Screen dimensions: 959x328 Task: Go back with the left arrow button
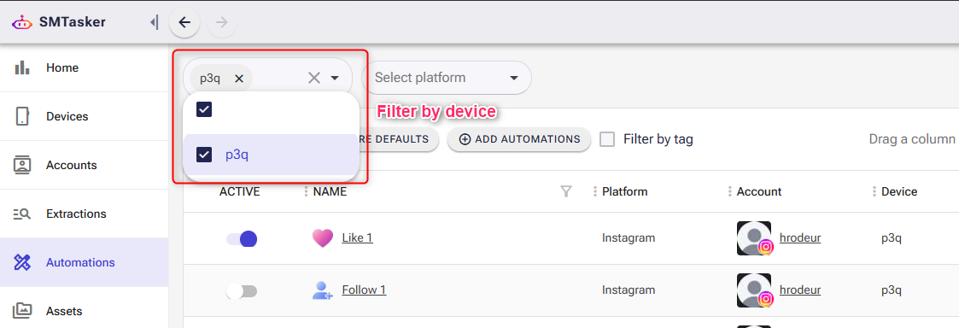[x=184, y=23]
